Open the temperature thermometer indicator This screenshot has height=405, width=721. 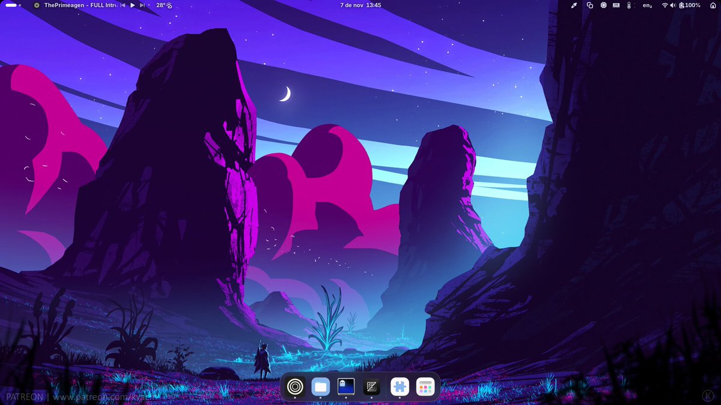pyautogui.click(x=629, y=5)
